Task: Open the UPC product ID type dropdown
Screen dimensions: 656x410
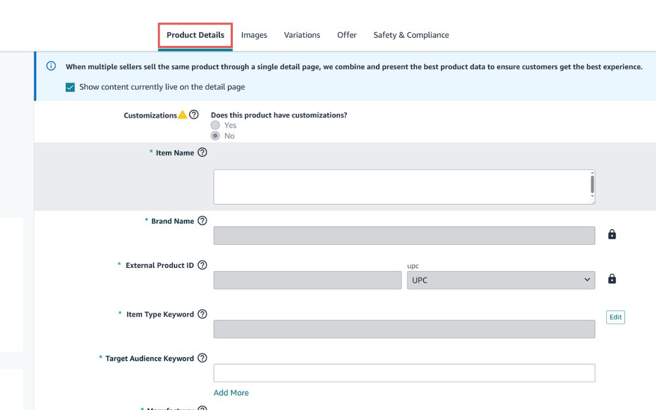Action: click(501, 280)
